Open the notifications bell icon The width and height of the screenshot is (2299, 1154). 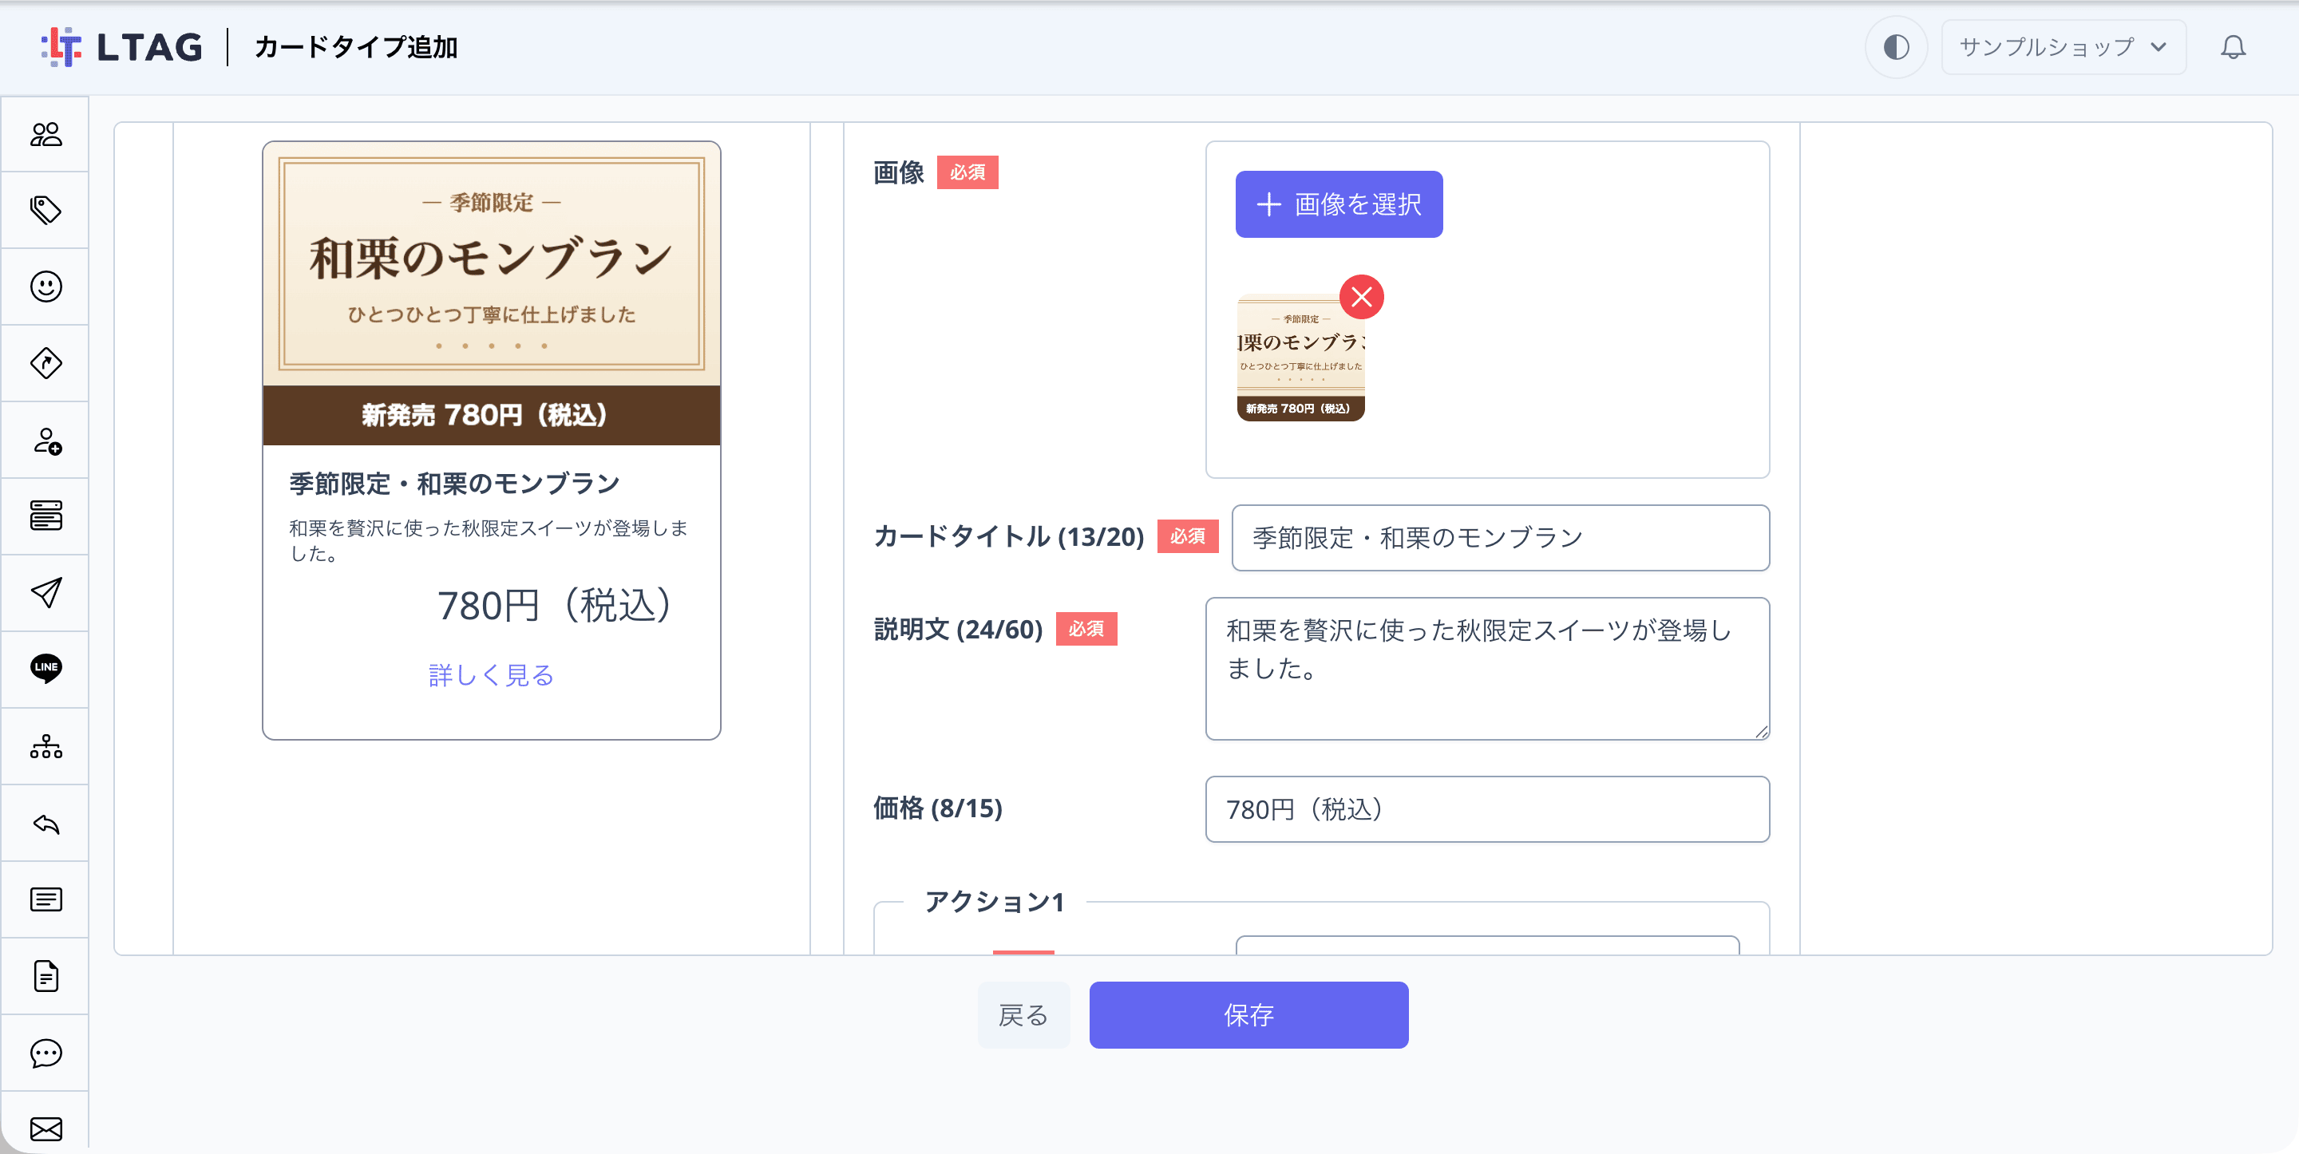pos(2232,46)
